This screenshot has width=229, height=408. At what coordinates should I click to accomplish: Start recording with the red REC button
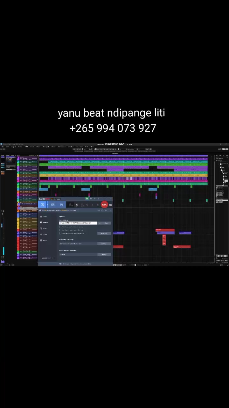[104, 205]
